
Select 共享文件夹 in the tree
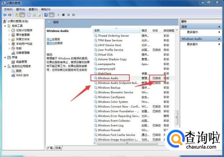23,39
